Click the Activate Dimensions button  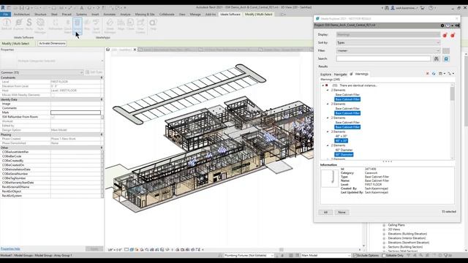pyautogui.click(x=52, y=44)
